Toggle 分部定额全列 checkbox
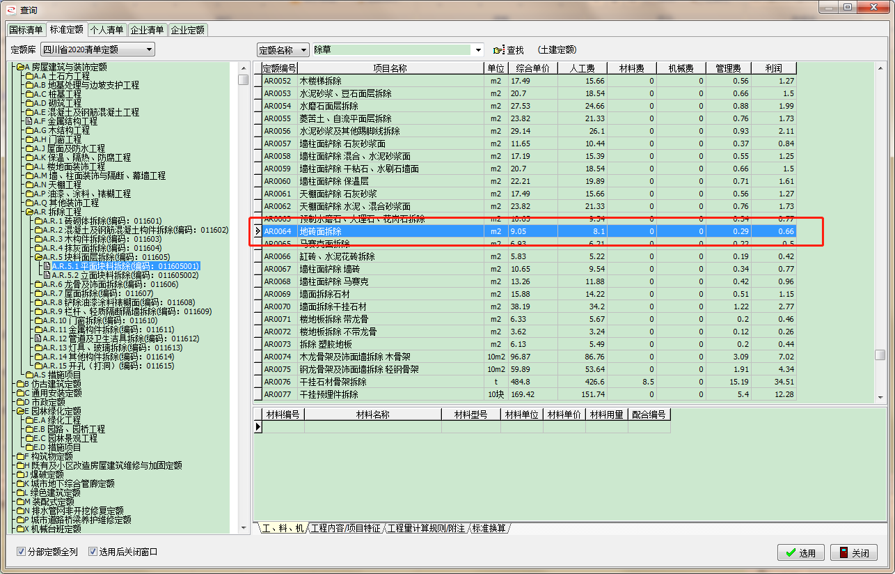 [21, 552]
